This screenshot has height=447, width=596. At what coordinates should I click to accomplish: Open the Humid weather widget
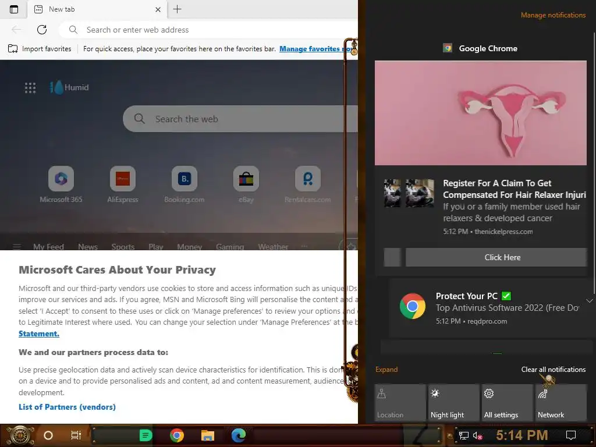70,87
